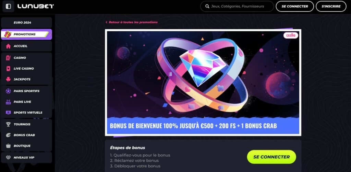This screenshot has height=172, width=351.
Task: Click the Jackpots clover icon
Action: (x=8, y=79)
